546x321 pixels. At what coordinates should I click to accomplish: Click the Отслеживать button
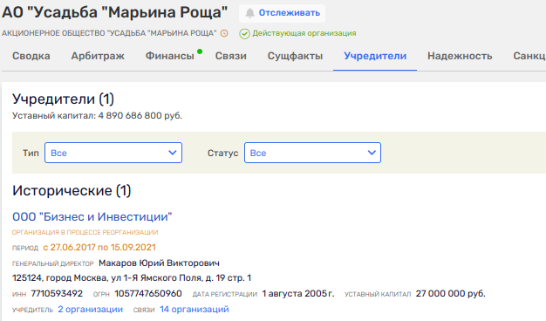[x=282, y=13]
